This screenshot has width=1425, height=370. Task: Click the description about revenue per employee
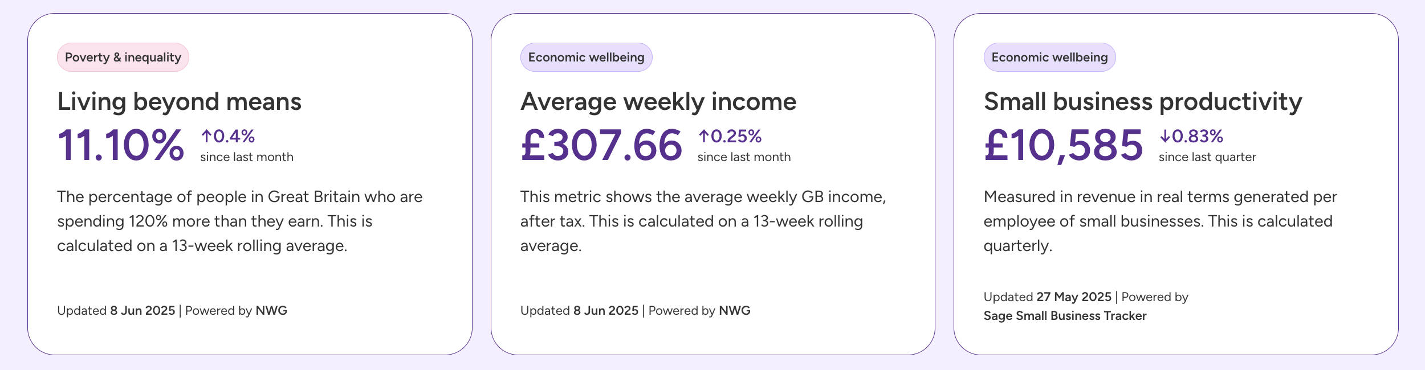[x=1160, y=221]
